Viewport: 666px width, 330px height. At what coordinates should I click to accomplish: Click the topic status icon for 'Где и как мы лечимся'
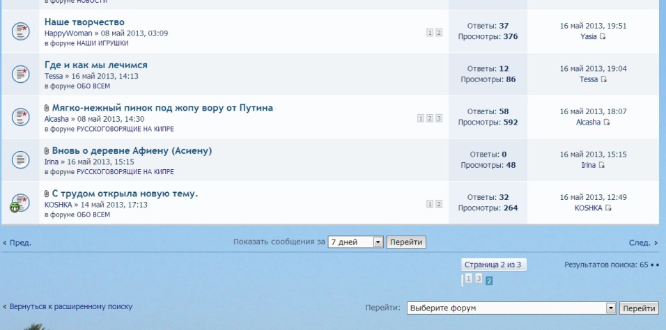[20, 74]
